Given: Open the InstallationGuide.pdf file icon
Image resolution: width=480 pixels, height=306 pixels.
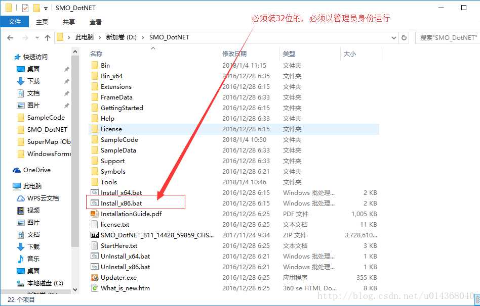Looking at the screenshot, I should (x=95, y=214).
